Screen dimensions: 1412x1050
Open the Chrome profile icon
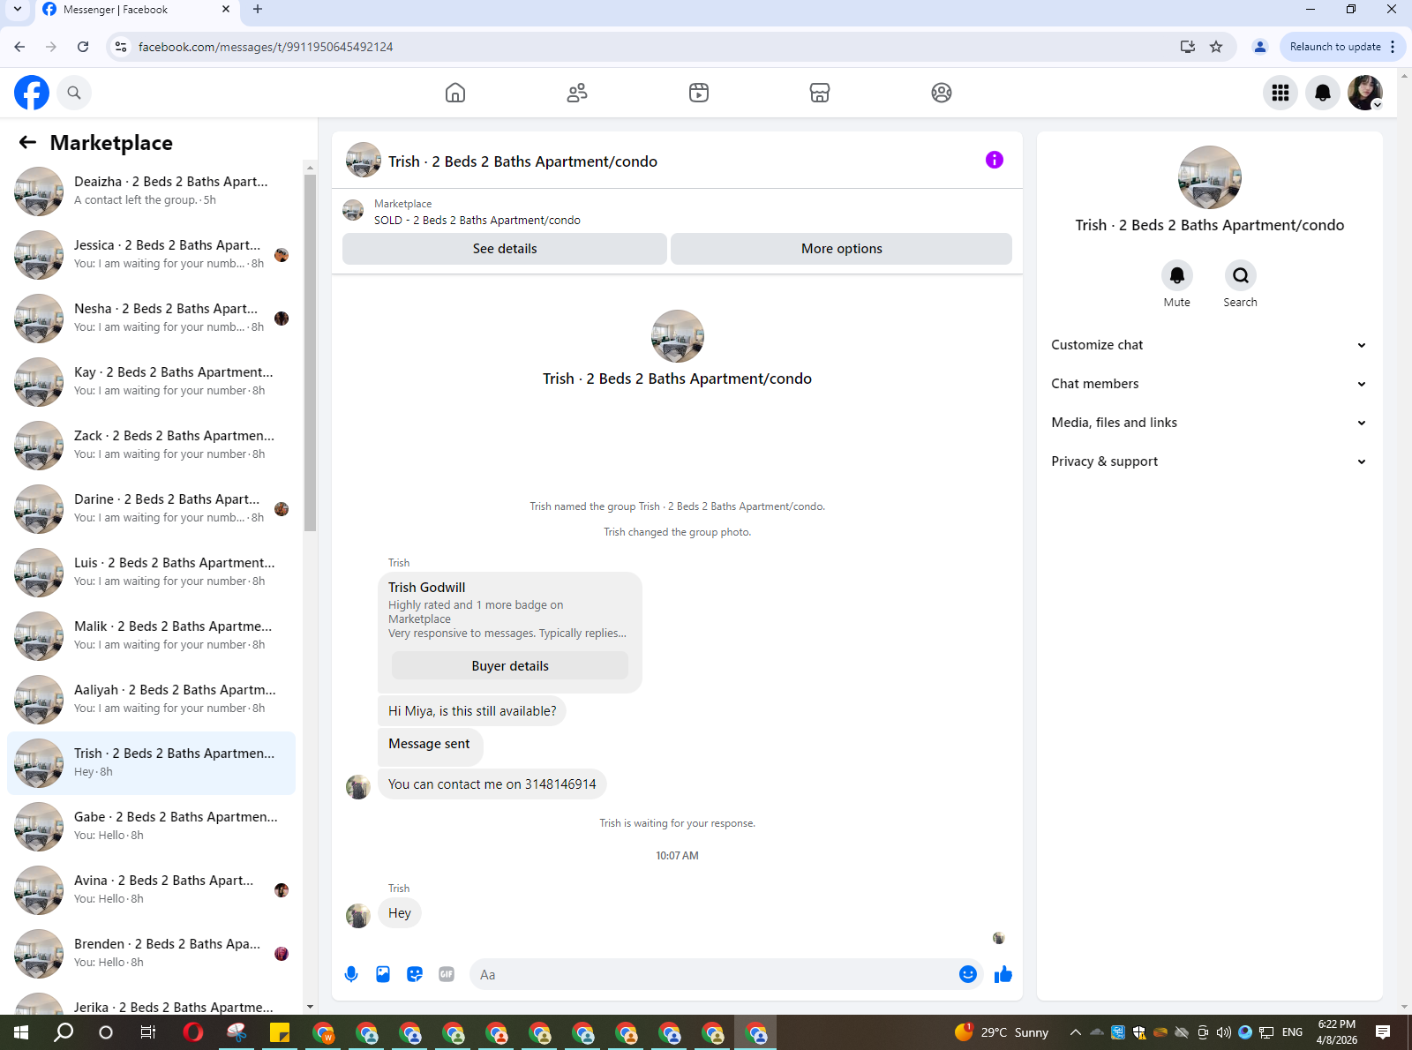pyautogui.click(x=1260, y=47)
